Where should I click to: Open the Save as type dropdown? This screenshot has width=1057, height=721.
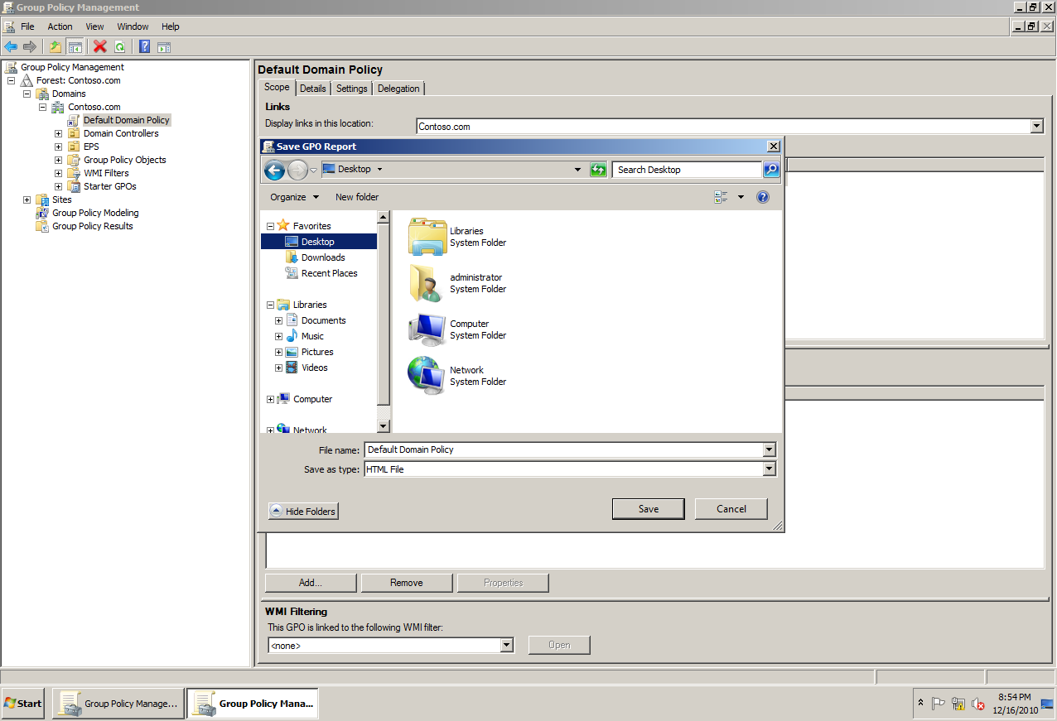click(768, 469)
